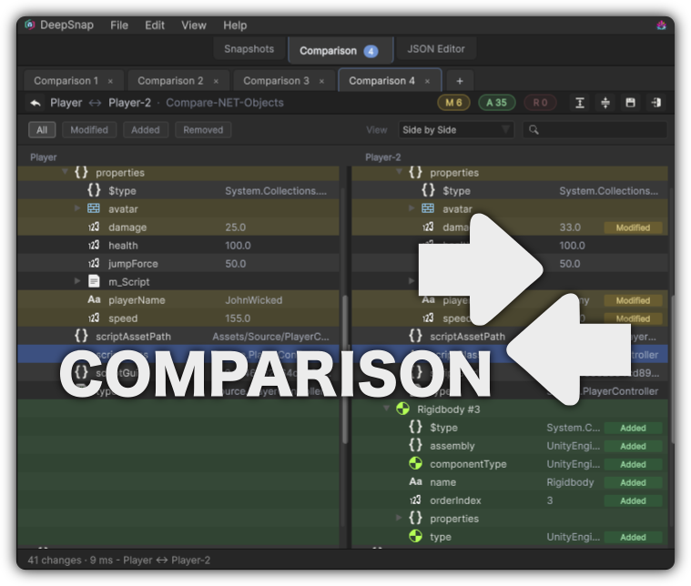Click the M 6 modified count badge
This screenshot has height=586, width=691.
coord(453,103)
